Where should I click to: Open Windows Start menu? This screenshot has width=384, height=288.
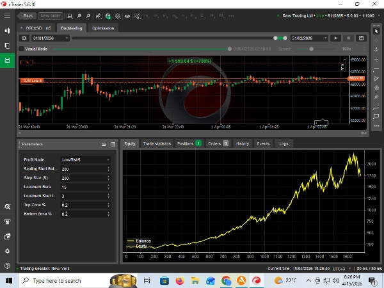pyautogui.click(x=9, y=281)
